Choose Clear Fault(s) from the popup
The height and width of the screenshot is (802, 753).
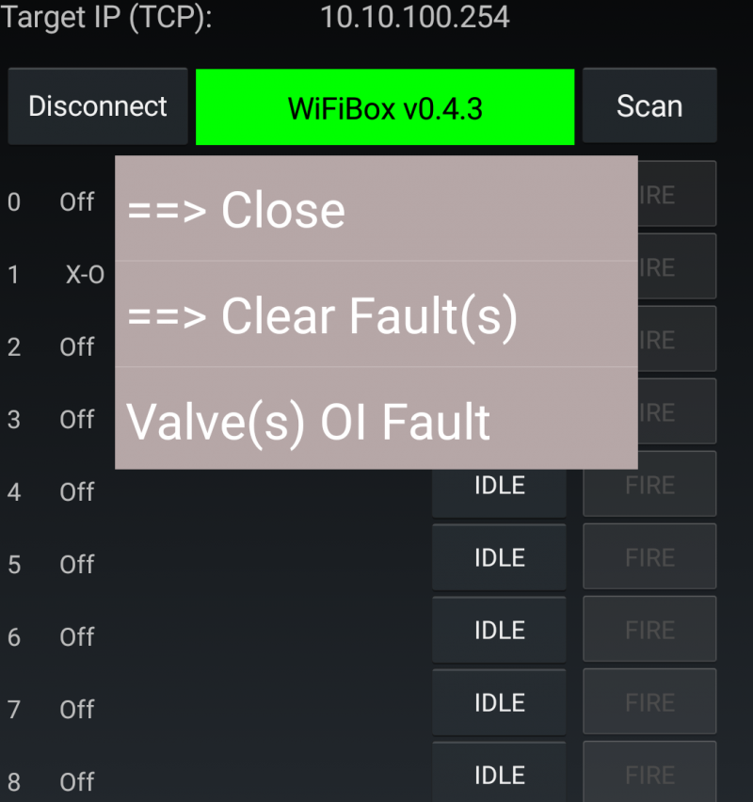[376, 315]
